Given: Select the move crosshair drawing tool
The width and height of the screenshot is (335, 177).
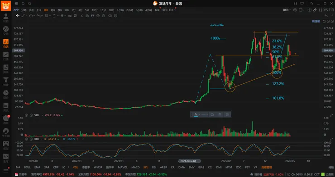Looking at the screenshot, I should [x=18, y=16].
